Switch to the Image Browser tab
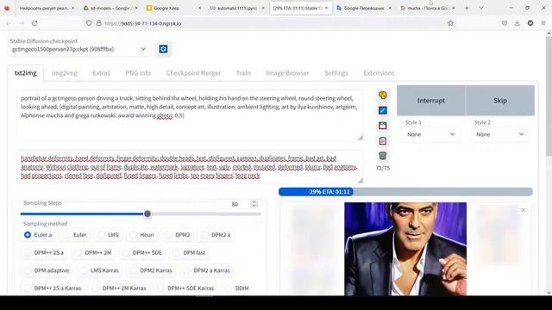Viewport: 552px width, 310px height. pyautogui.click(x=287, y=73)
